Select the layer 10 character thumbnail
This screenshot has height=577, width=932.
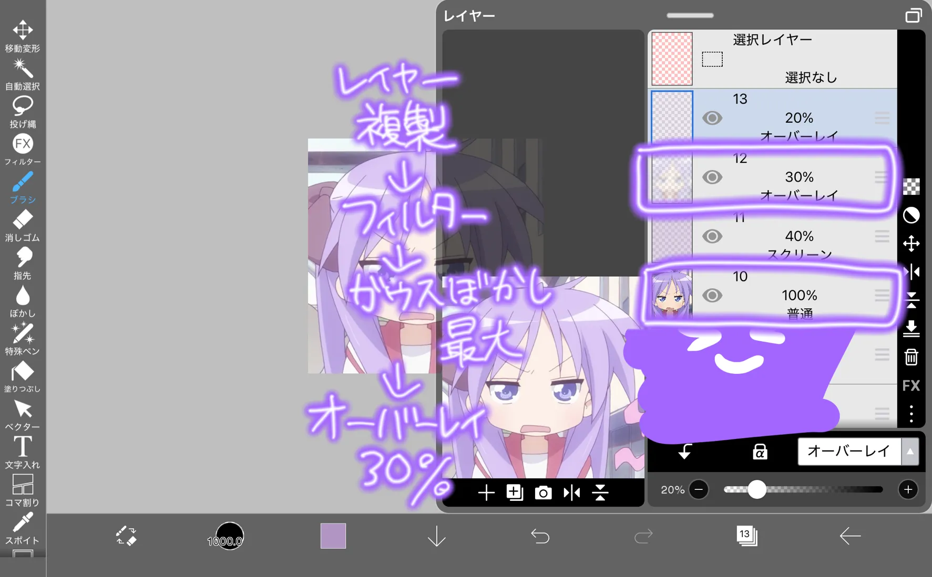tap(672, 294)
